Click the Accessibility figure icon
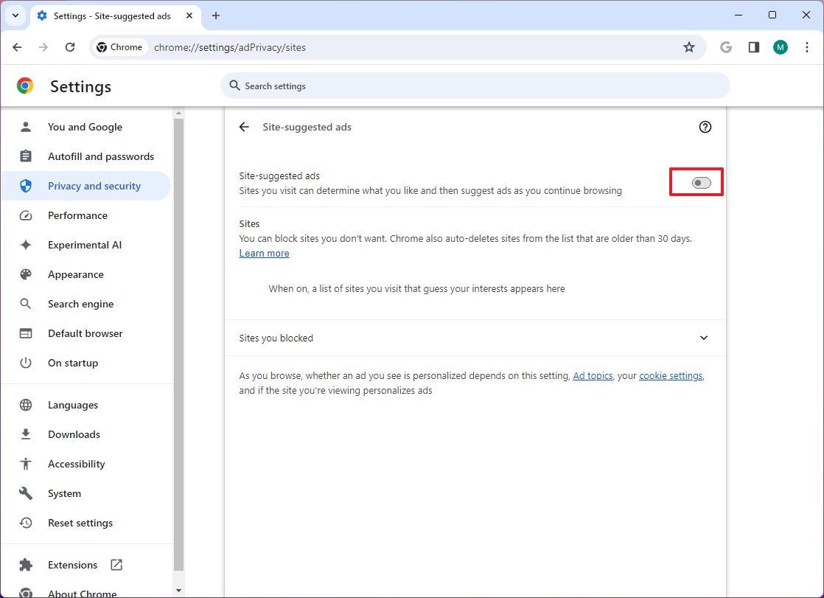Image resolution: width=824 pixels, height=598 pixels. (25, 464)
